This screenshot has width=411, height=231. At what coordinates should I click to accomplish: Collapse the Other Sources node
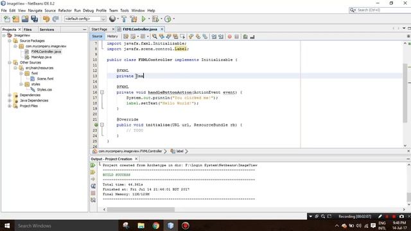(10, 63)
